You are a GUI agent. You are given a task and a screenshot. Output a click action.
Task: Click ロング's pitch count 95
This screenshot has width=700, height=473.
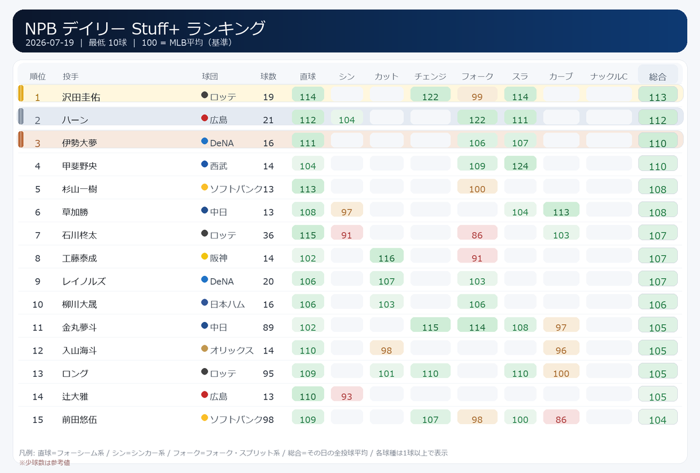click(x=269, y=374)
